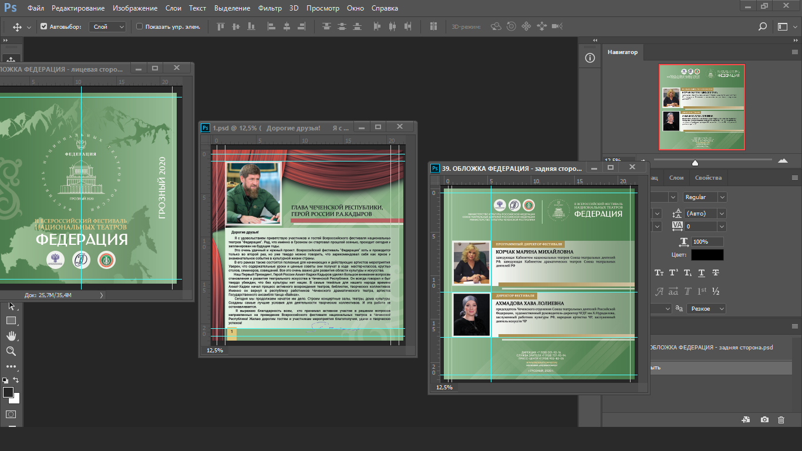Expand status arrow beside Док: 25,7M/35,4M
The image size is (802, 451).
pyautogui.click(x=102, y=295)
